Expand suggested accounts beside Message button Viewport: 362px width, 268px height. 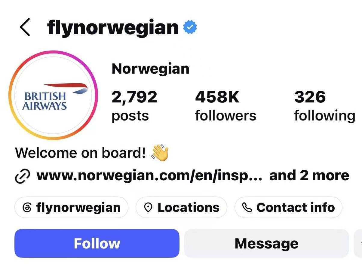pyautogui.click(x=358, y=243)
